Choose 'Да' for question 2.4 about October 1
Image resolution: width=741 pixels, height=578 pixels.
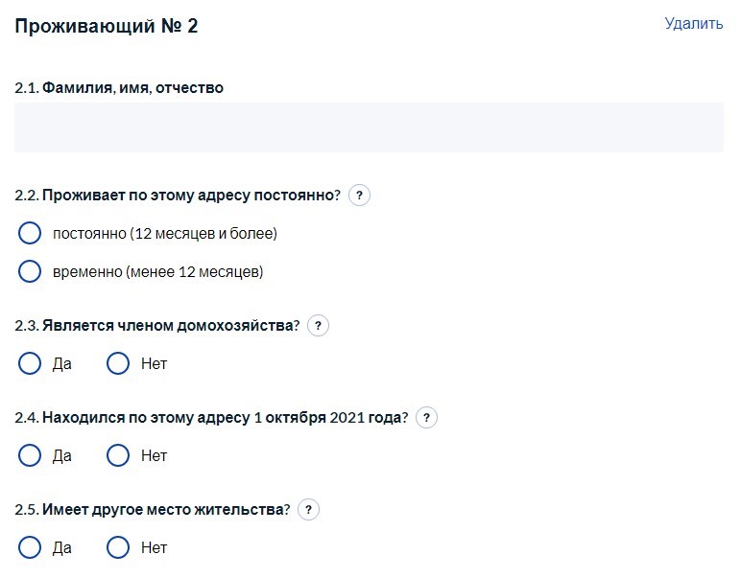[x=30, y=455]
